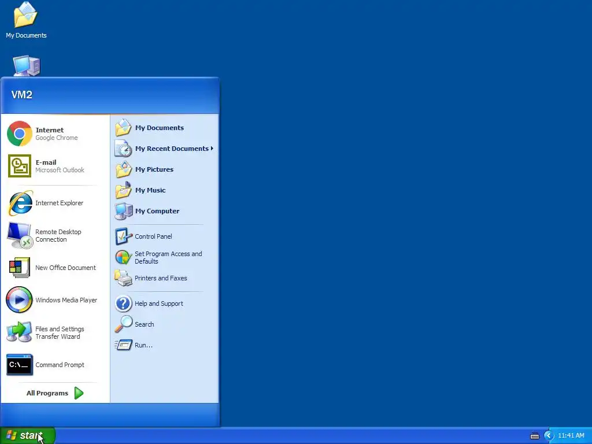Click Printers and Faxes label
Screen dimensions: 592x444
161,278
